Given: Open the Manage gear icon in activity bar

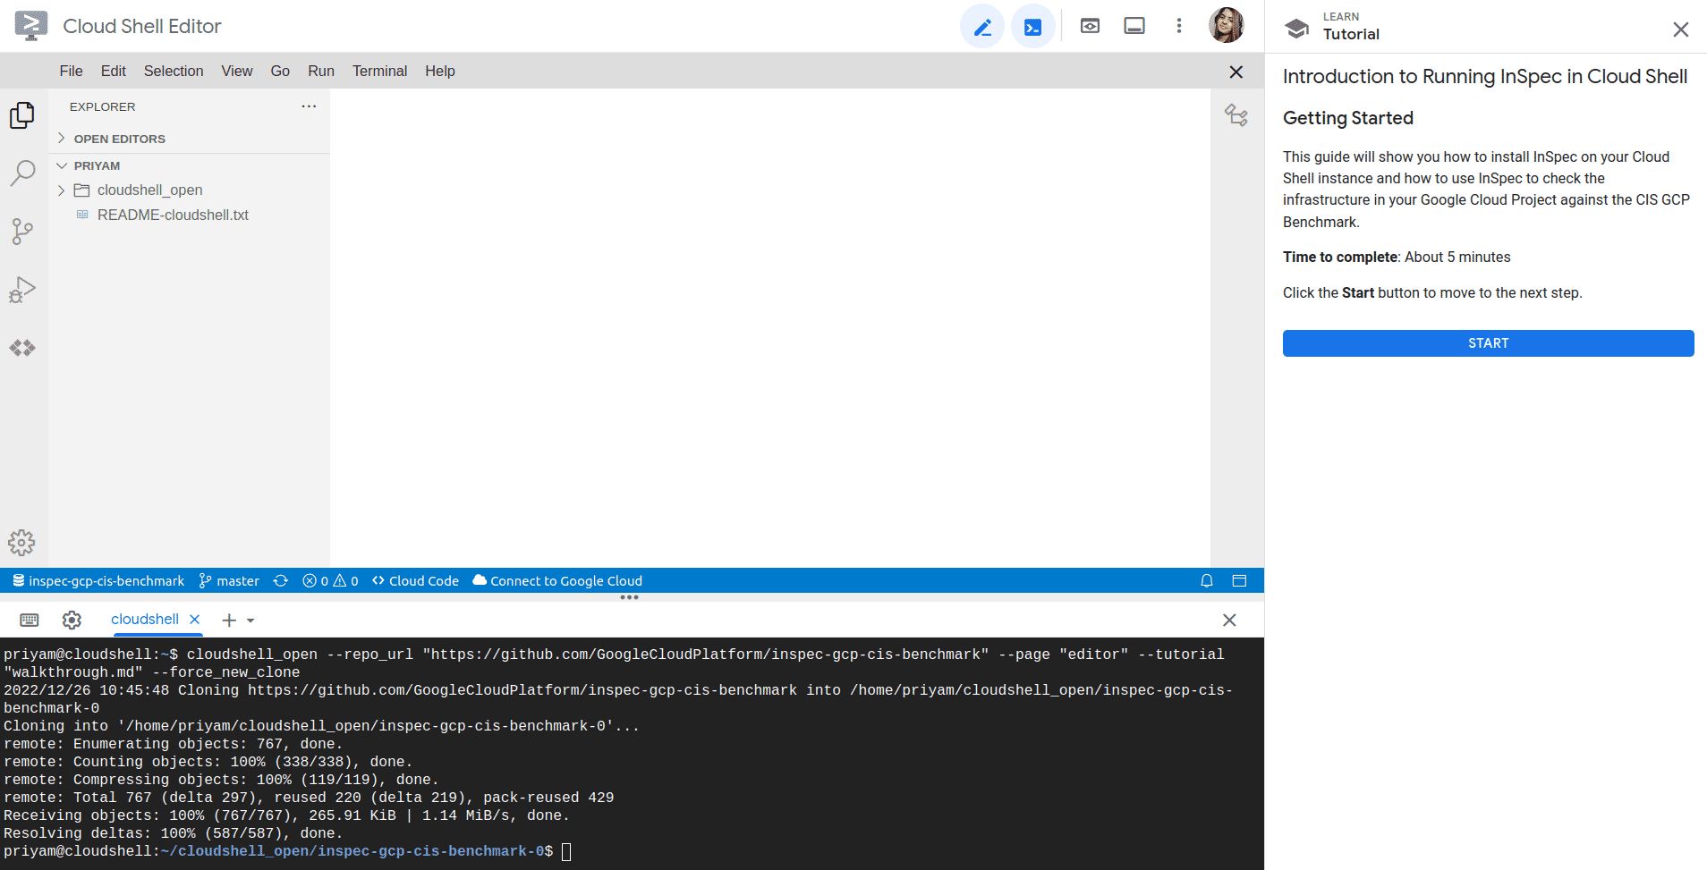Looking at the screenshot, I should pos(21,543).
